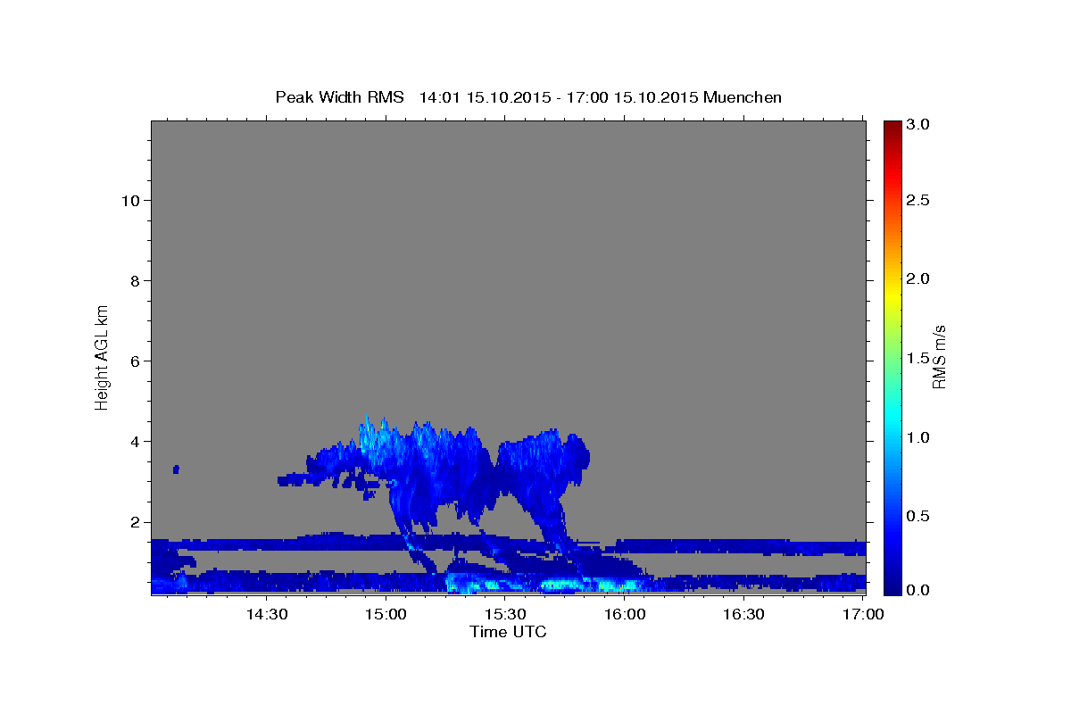Click the '16:00' time tick label
Screen dimensions: 1071x714
[x=624, y=614]
